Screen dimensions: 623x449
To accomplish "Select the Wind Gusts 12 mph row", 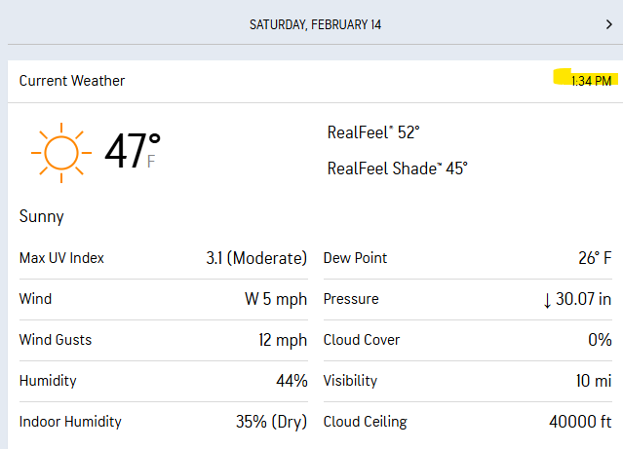I will 163,340.
